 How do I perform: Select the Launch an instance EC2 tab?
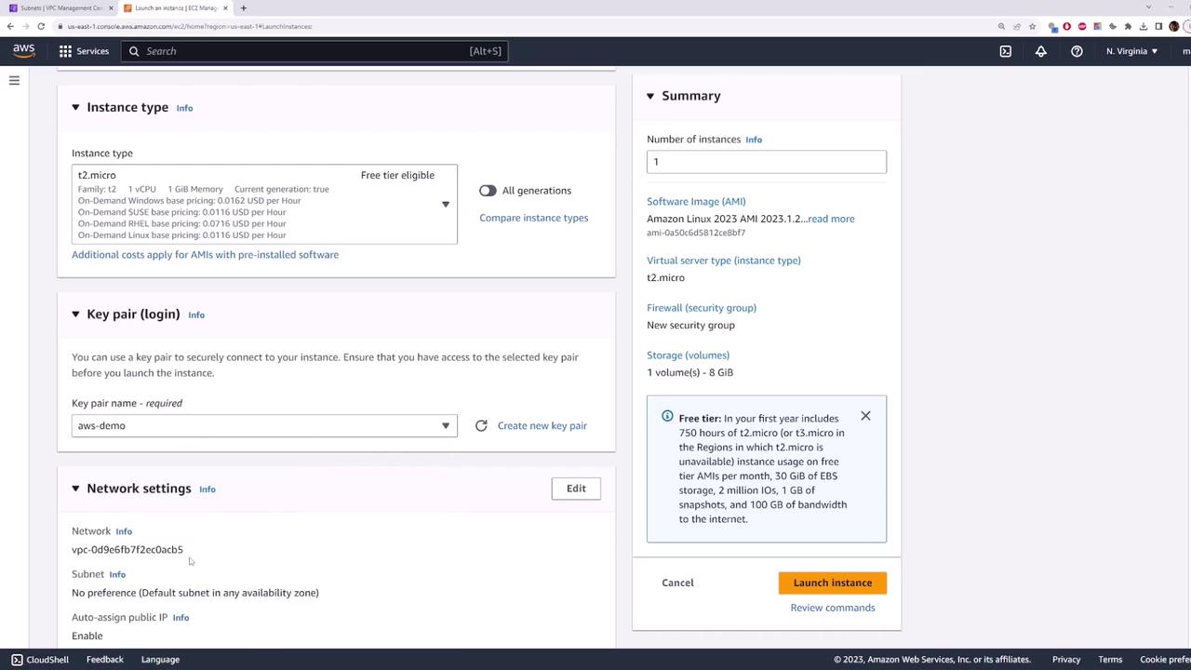[x=175, y=8]
